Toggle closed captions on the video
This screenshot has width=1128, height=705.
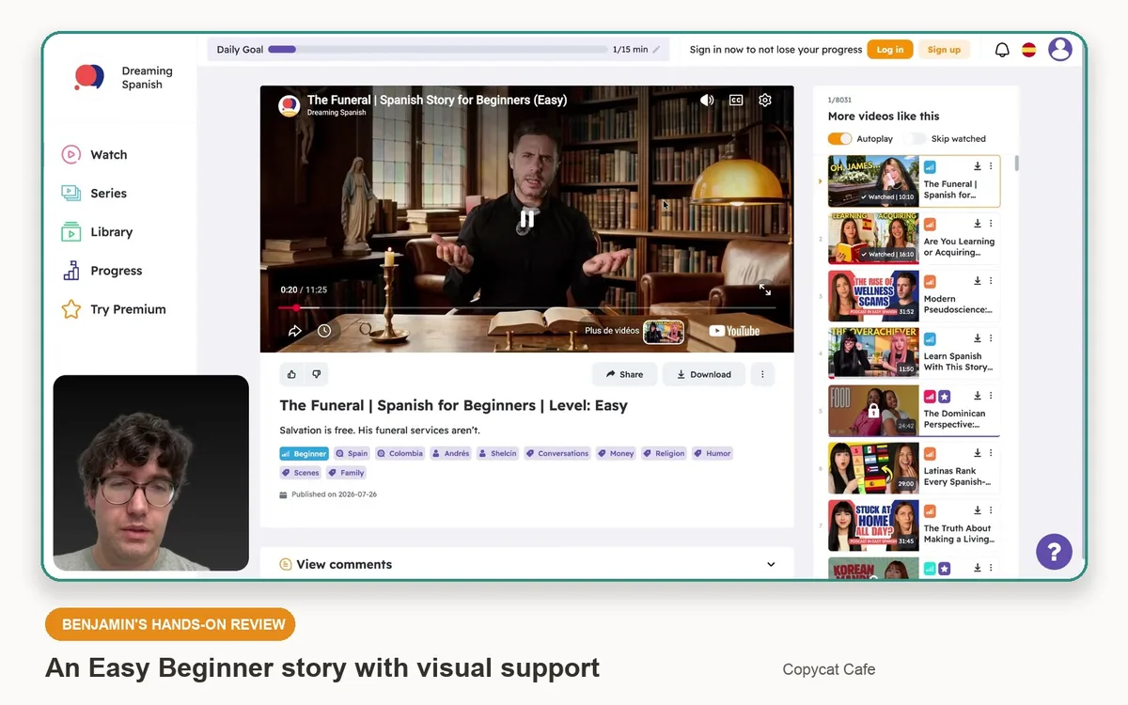[x=736, y=100]
